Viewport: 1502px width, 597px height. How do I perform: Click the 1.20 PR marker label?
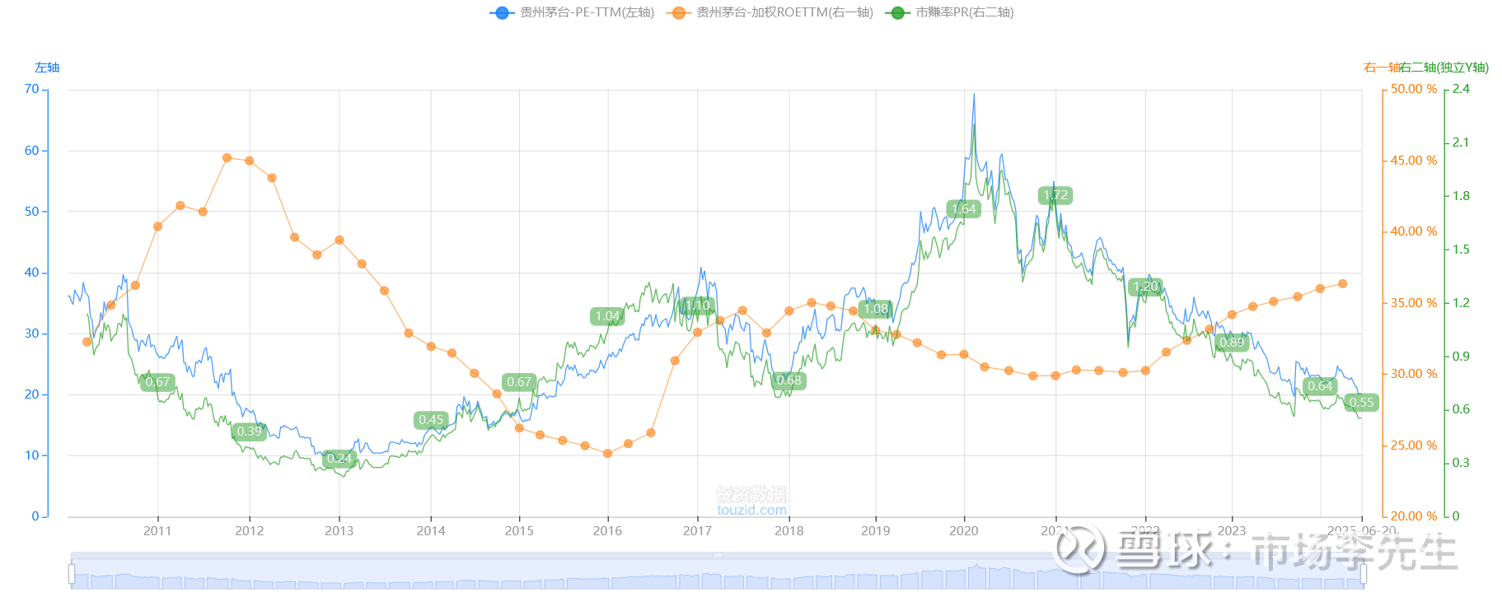[x=1145, y=287]
